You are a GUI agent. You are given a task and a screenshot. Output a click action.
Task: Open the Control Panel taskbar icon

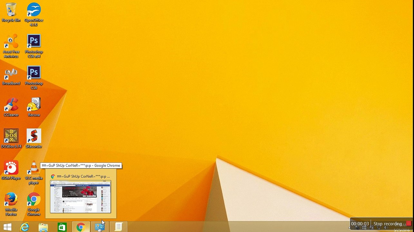click(100, 227)
